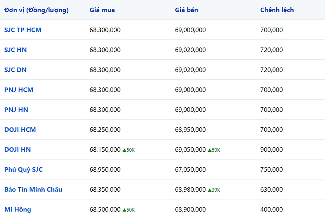Screen dimensions: 325x219
Task: Click the PNJ HN link
Action: [16, 110]
